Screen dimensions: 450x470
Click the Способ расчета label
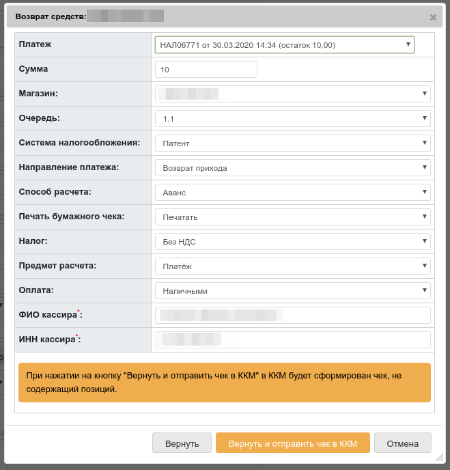55,192
